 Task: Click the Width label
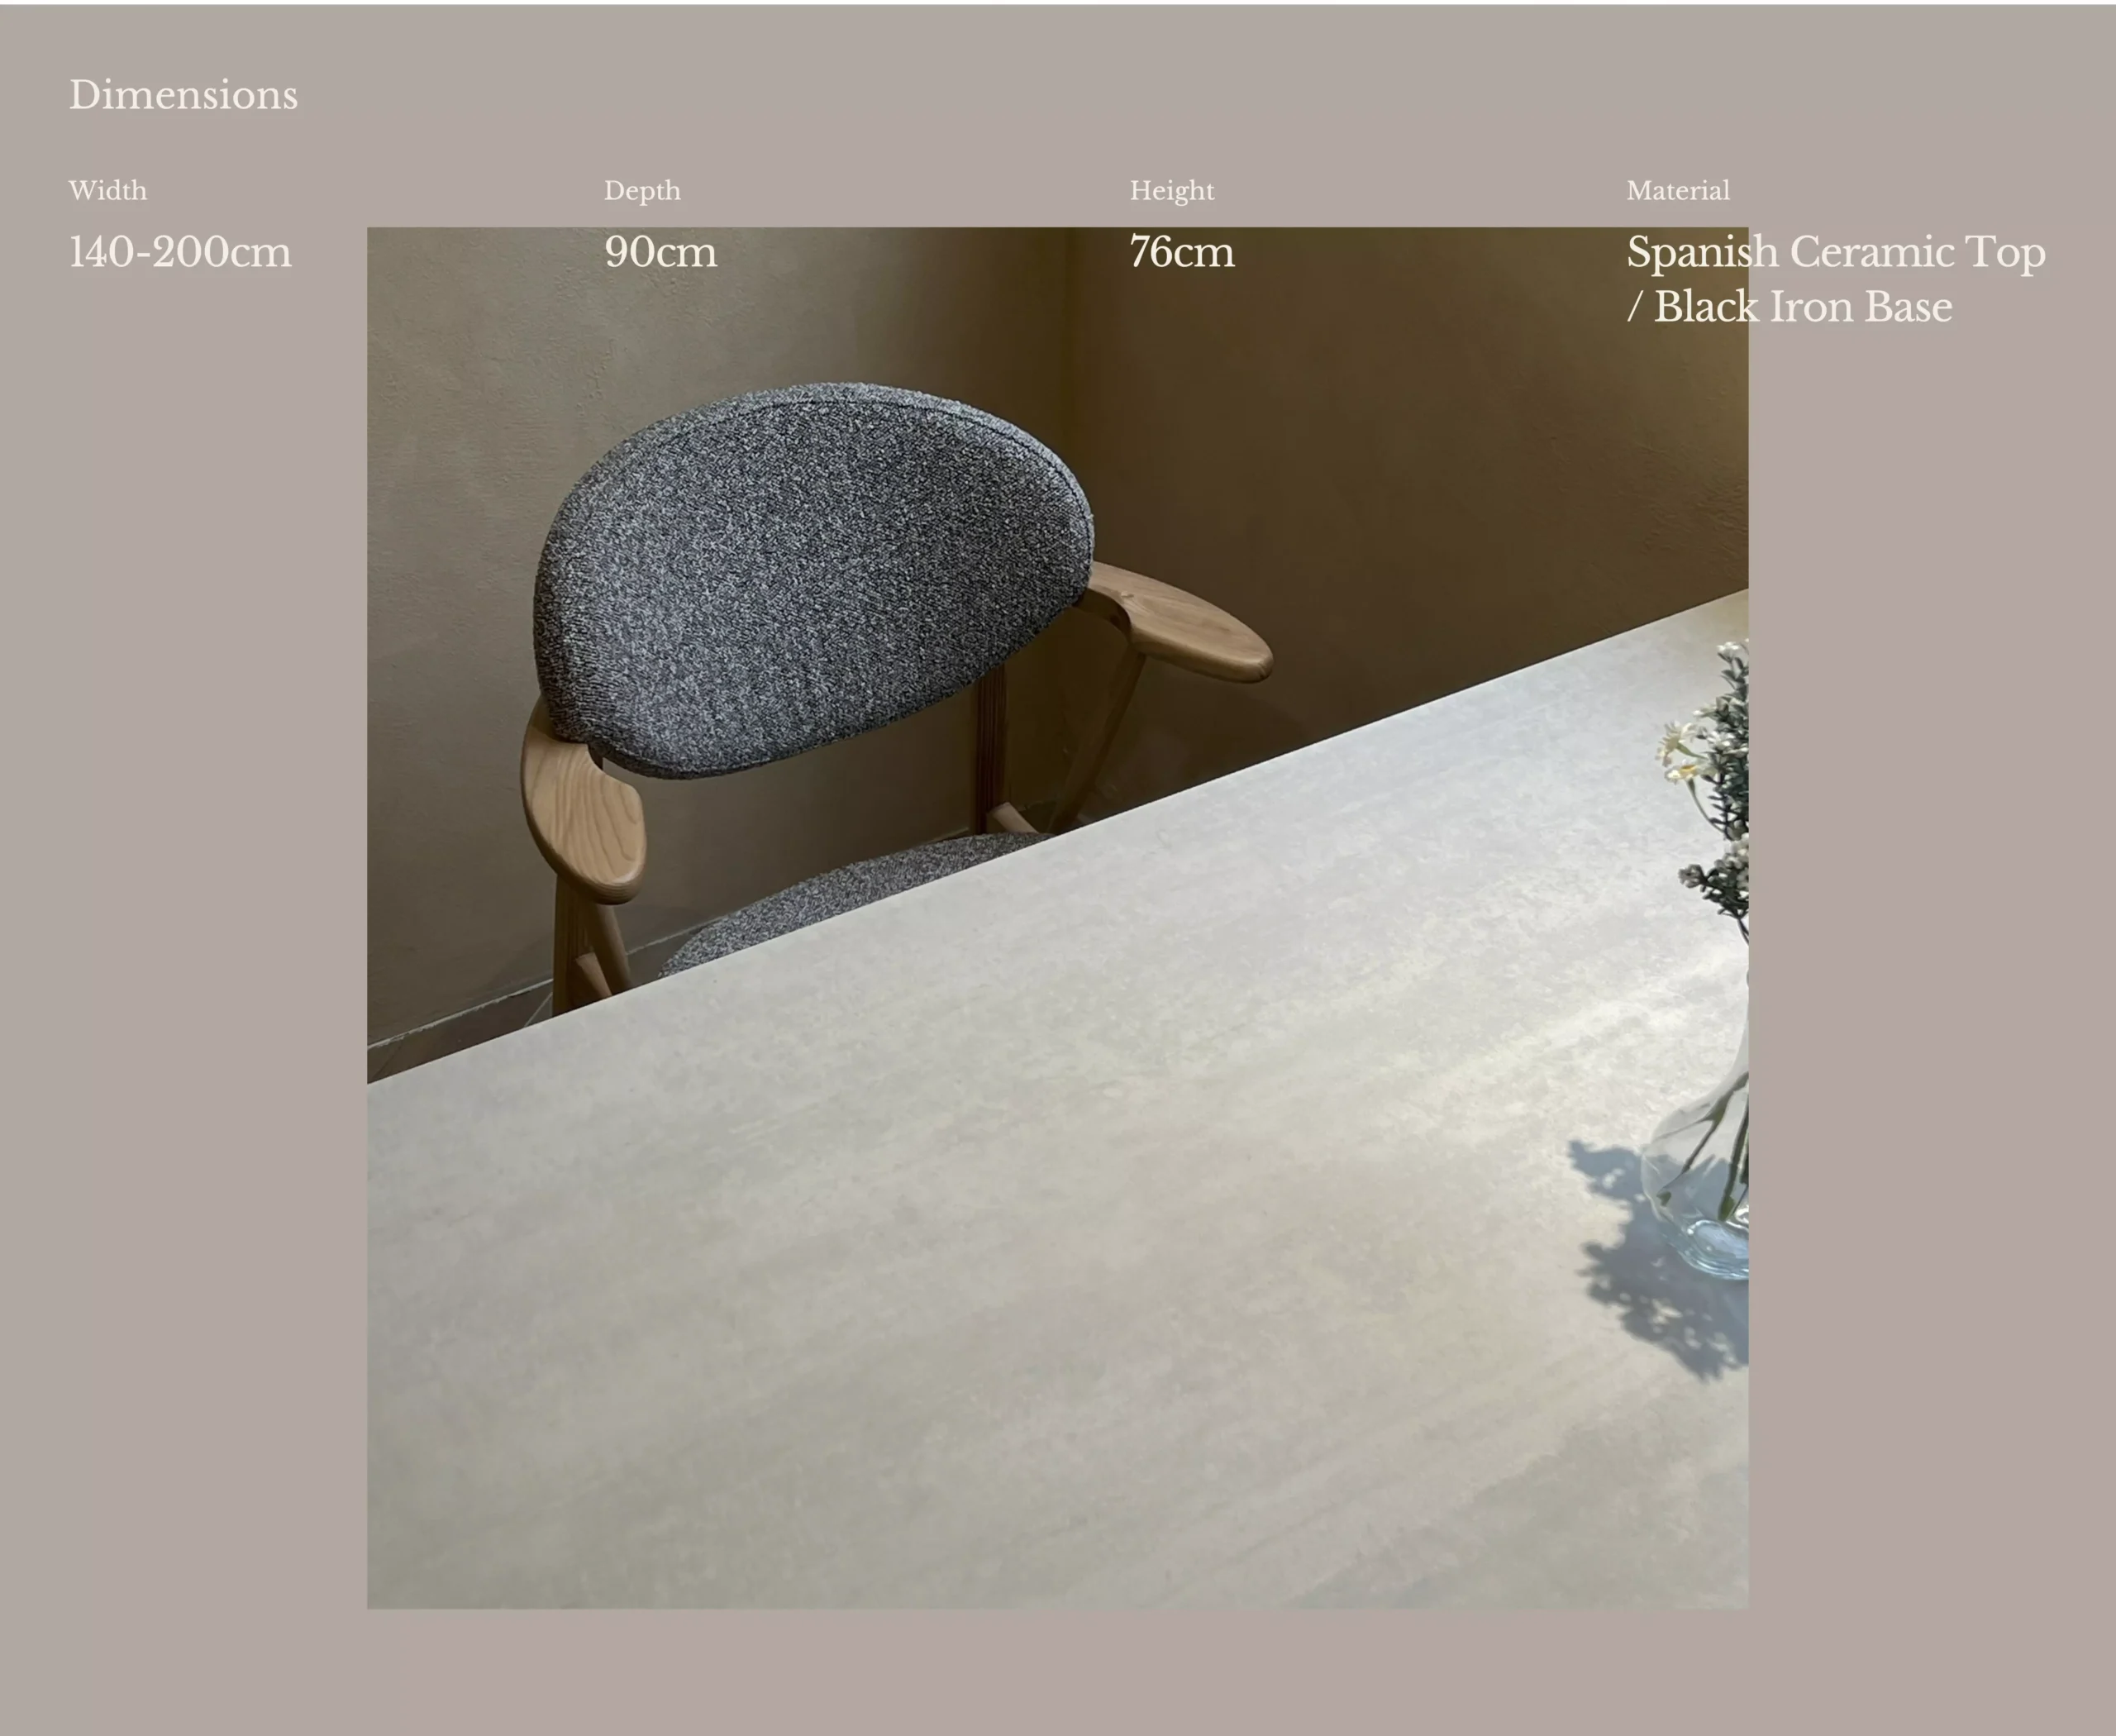pos(107,190)
